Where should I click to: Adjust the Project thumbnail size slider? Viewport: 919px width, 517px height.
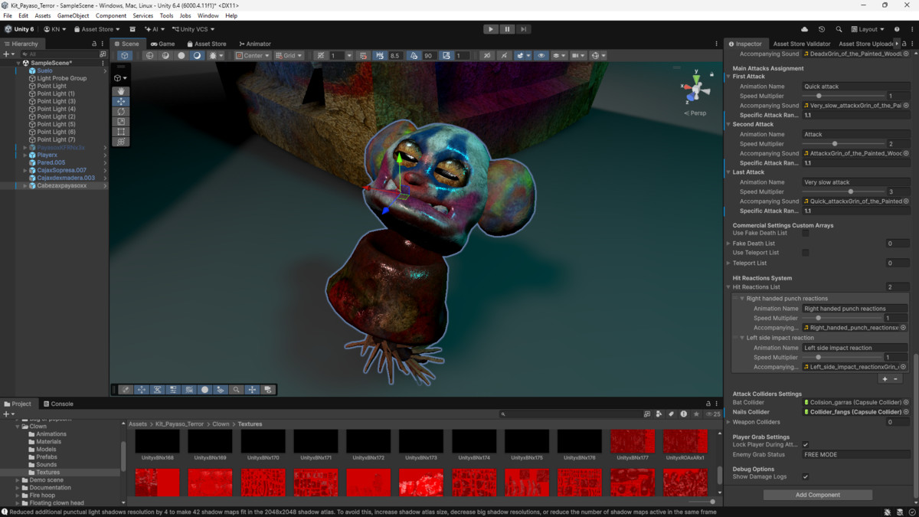[x=702, y=502]
